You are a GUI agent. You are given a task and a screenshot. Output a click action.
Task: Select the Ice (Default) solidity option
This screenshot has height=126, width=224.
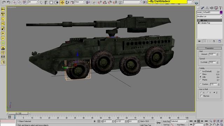(x=201, y=71)
